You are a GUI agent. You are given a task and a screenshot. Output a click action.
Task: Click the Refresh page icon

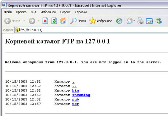pos(54,21)
